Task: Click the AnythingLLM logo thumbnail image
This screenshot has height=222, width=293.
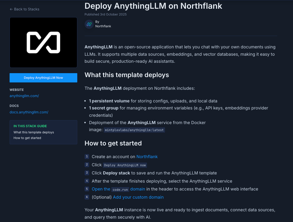Action: pyautogui.click(x=43, y=42)
